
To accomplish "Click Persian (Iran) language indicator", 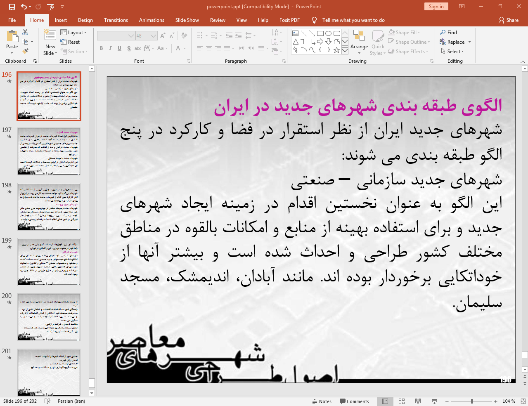I will [x=71, y=401].
